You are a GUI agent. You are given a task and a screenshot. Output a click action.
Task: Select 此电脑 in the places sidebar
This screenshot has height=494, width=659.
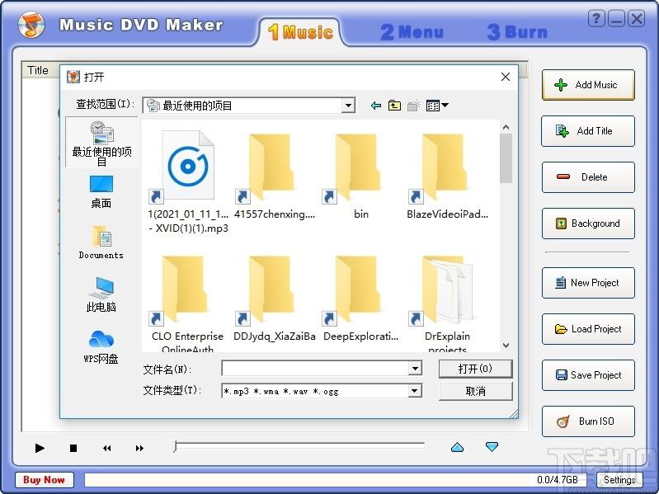pyautogui.click(x=101, y=294)
